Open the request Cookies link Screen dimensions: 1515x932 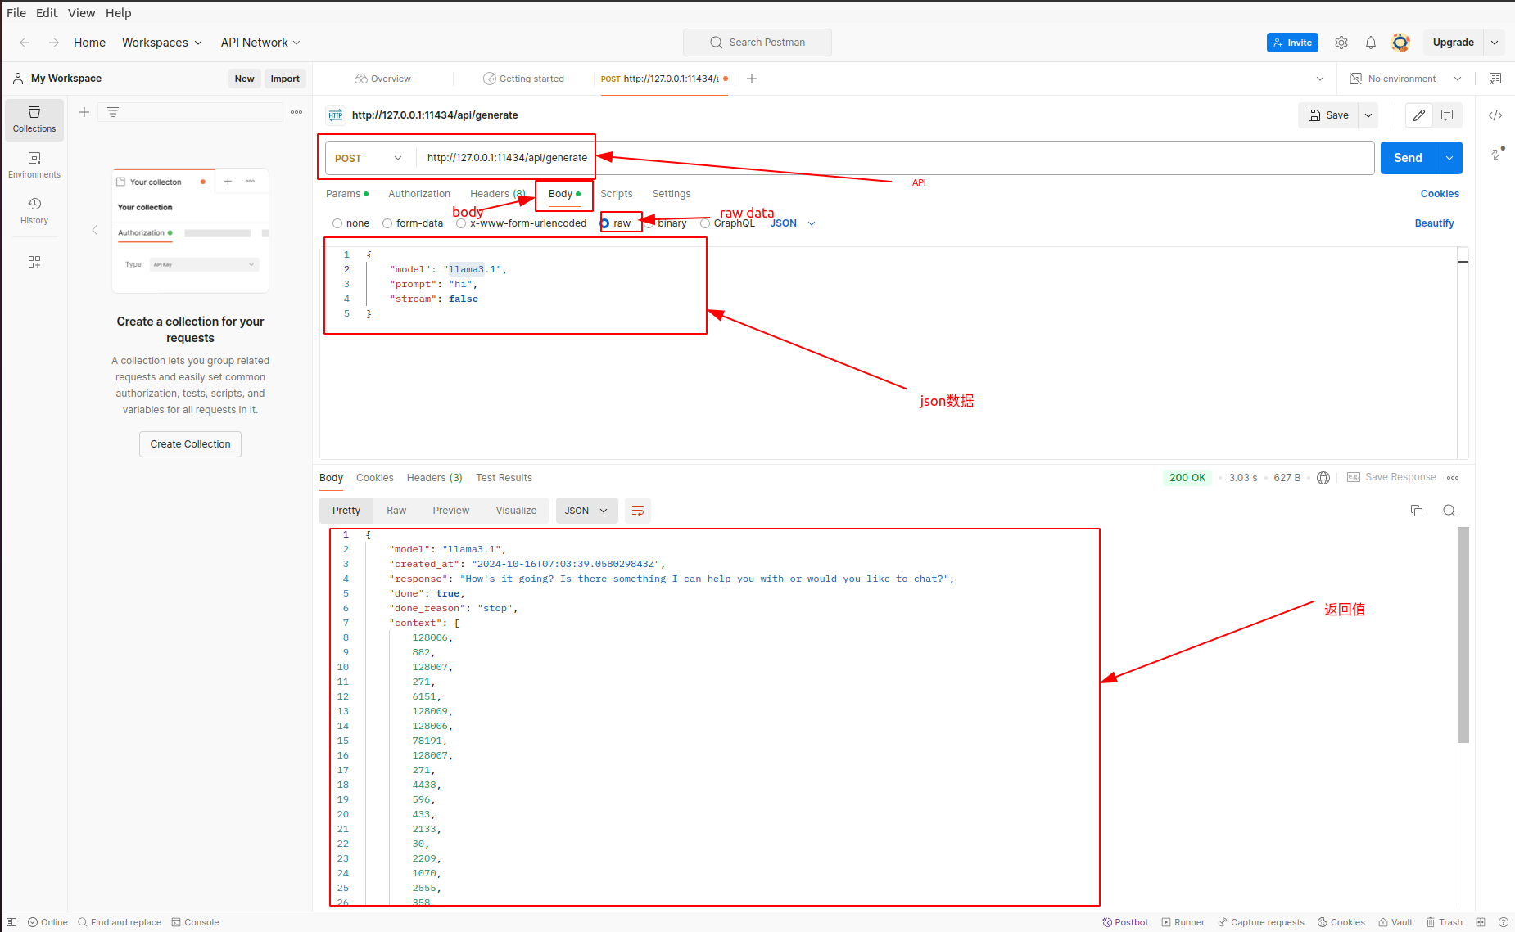[1440, 194]
